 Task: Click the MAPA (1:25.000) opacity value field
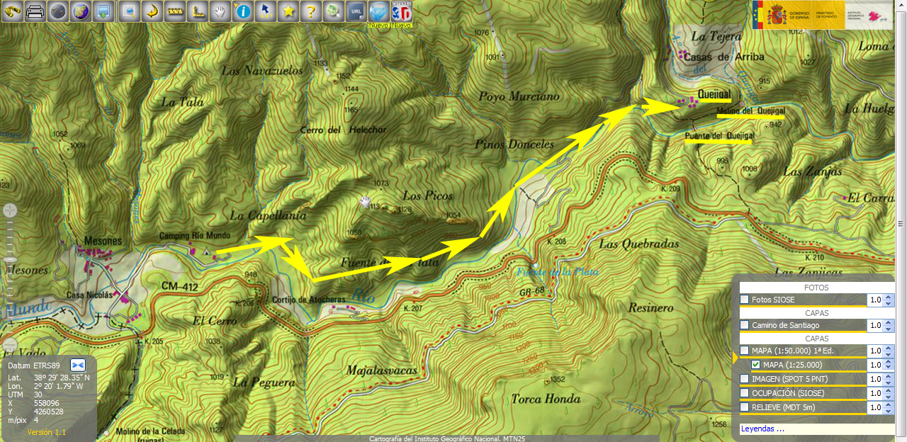pos(876,365)
